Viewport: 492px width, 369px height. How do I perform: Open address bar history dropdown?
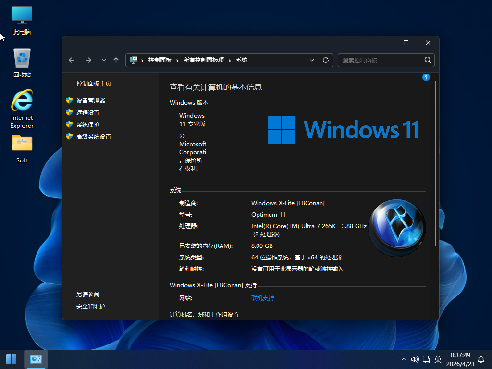tap(311, 60)
